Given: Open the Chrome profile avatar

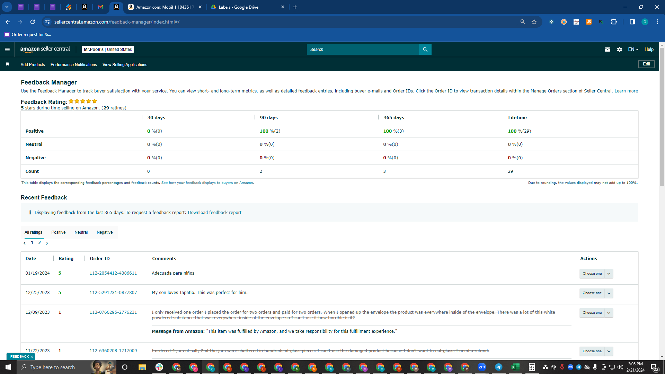Looking at the screenshot, I should pos(645,22).
